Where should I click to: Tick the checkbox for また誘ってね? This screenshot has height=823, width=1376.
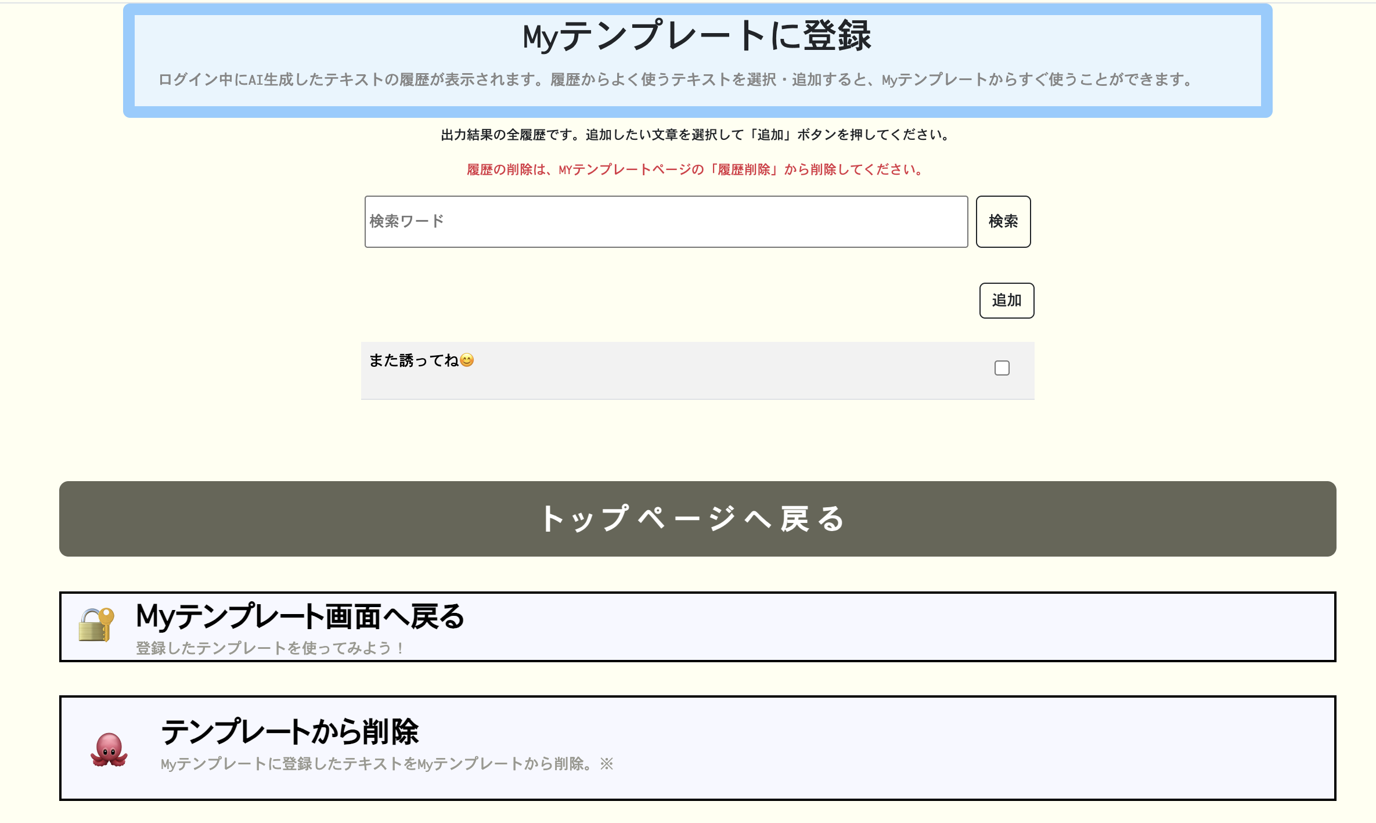[x=1002, y=368]
